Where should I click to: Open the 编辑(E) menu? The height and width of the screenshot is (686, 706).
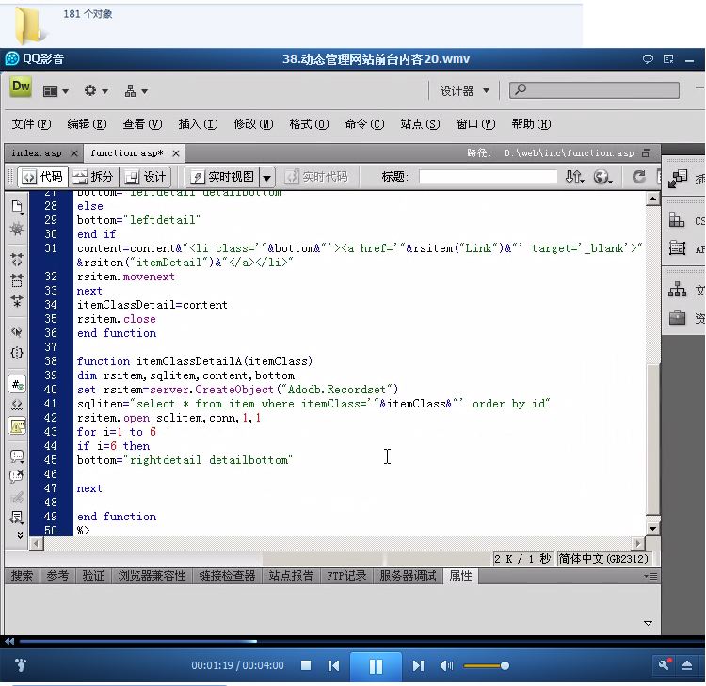(x=87, y=124)
